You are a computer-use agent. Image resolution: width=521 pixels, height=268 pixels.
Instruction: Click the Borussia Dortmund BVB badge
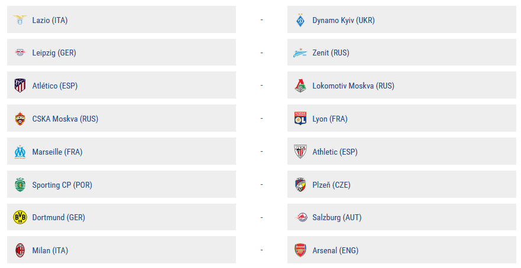(20, 217)
